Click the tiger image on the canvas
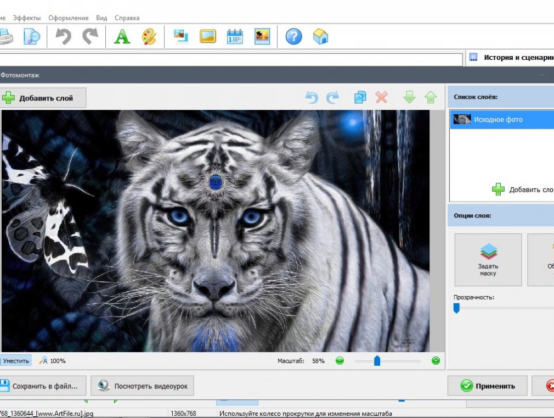The height and width of the screenshot is (418, 554). tap(216, 231)
